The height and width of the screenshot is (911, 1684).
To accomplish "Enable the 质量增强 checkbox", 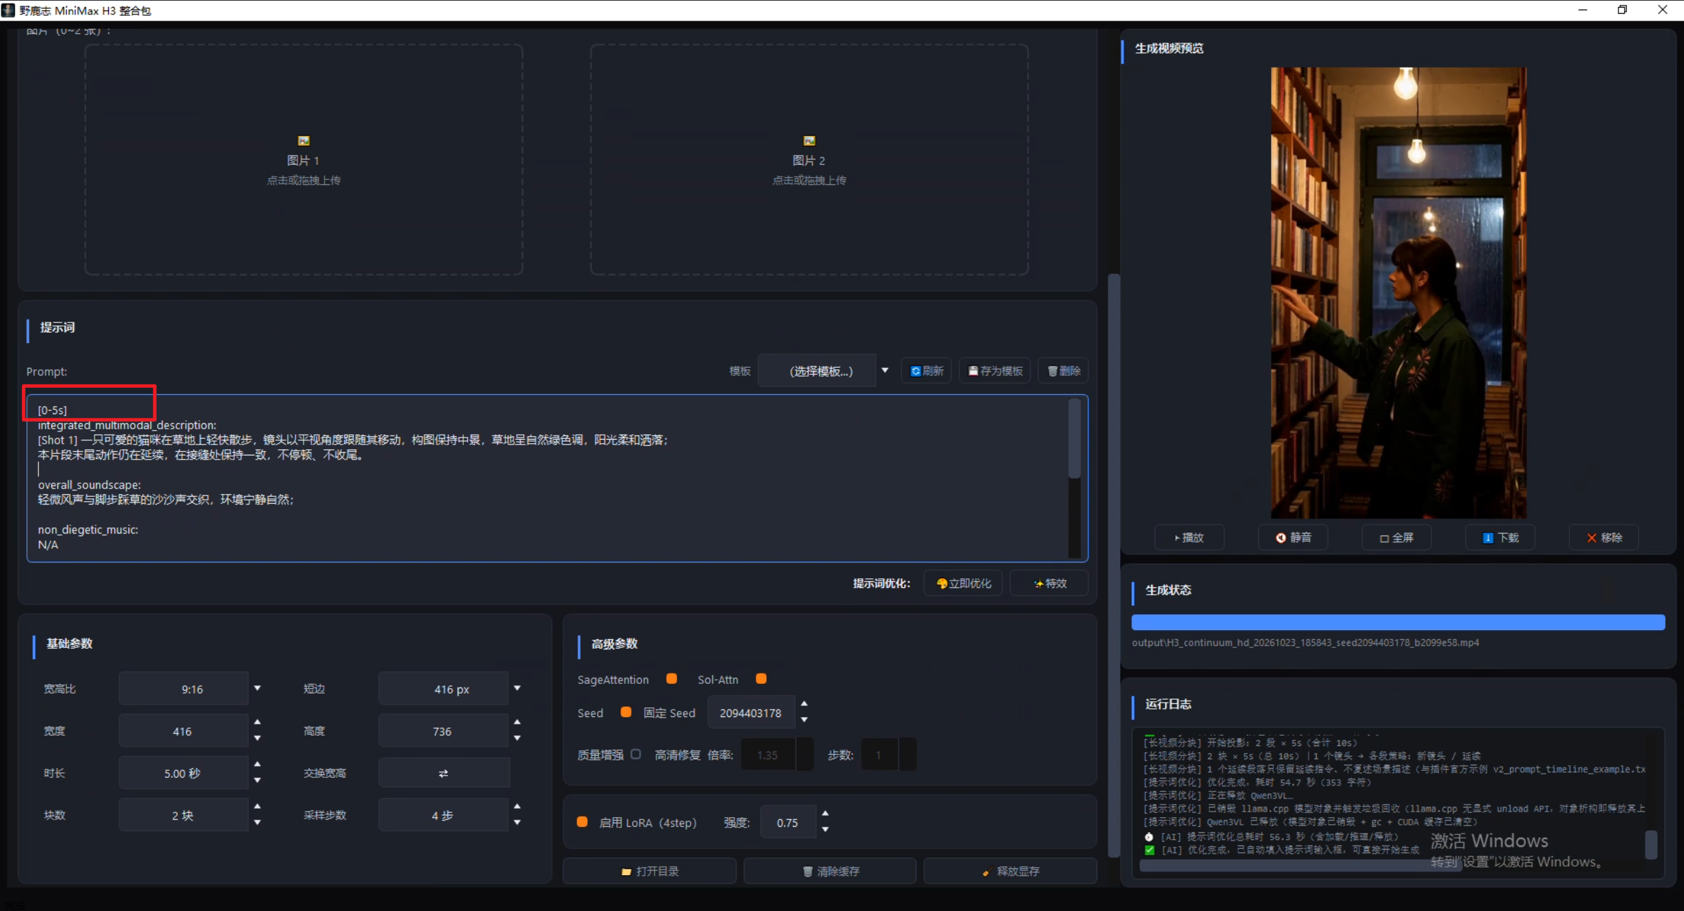I will pos(636,754).
